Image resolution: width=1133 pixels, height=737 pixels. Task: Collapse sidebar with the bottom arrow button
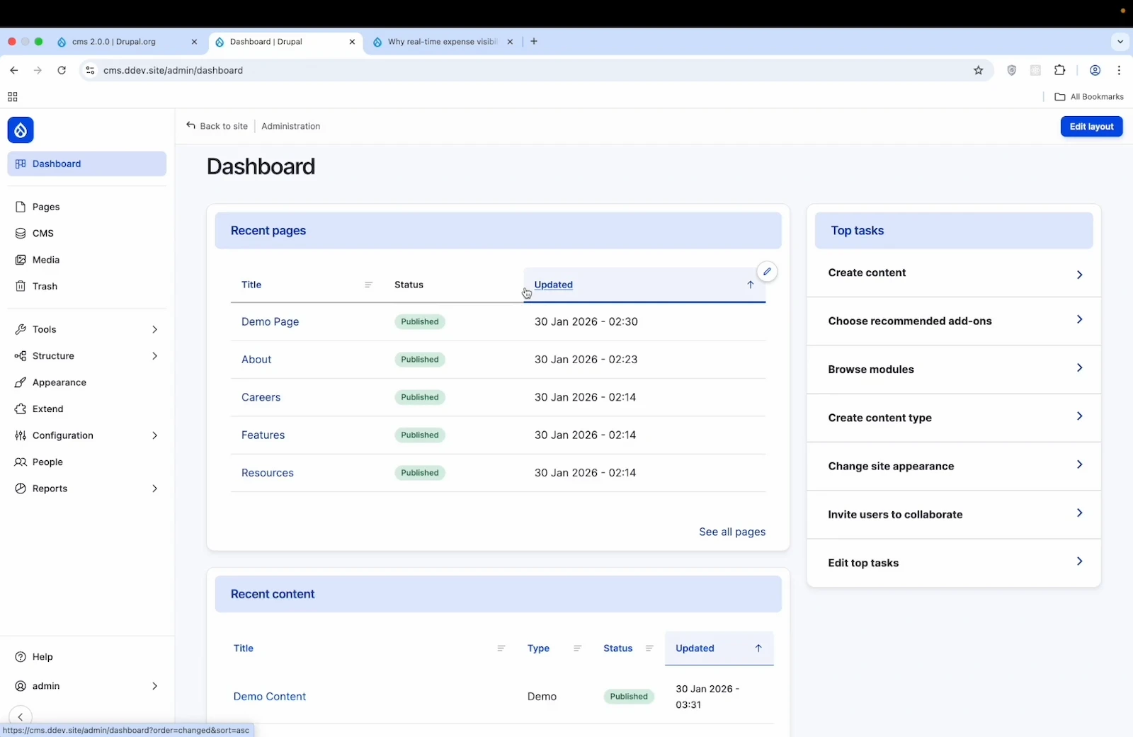tap(21, 717)
